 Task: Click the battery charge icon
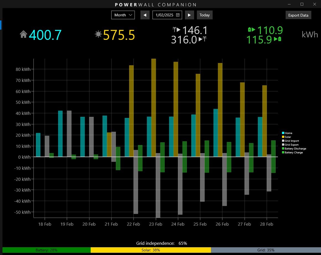[x=280, y=39]
